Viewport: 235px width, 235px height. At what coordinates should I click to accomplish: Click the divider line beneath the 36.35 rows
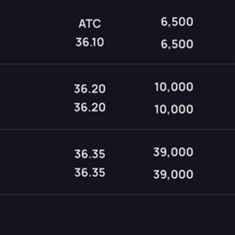pos(117,194)
